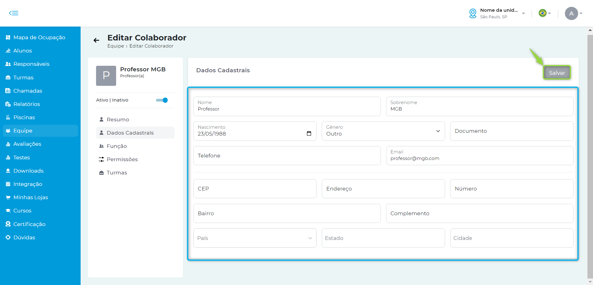Viewport: 593px width, 285px height.
Task: Click the Mapa de Ocupação grid icon
Action: coord(8,37)
